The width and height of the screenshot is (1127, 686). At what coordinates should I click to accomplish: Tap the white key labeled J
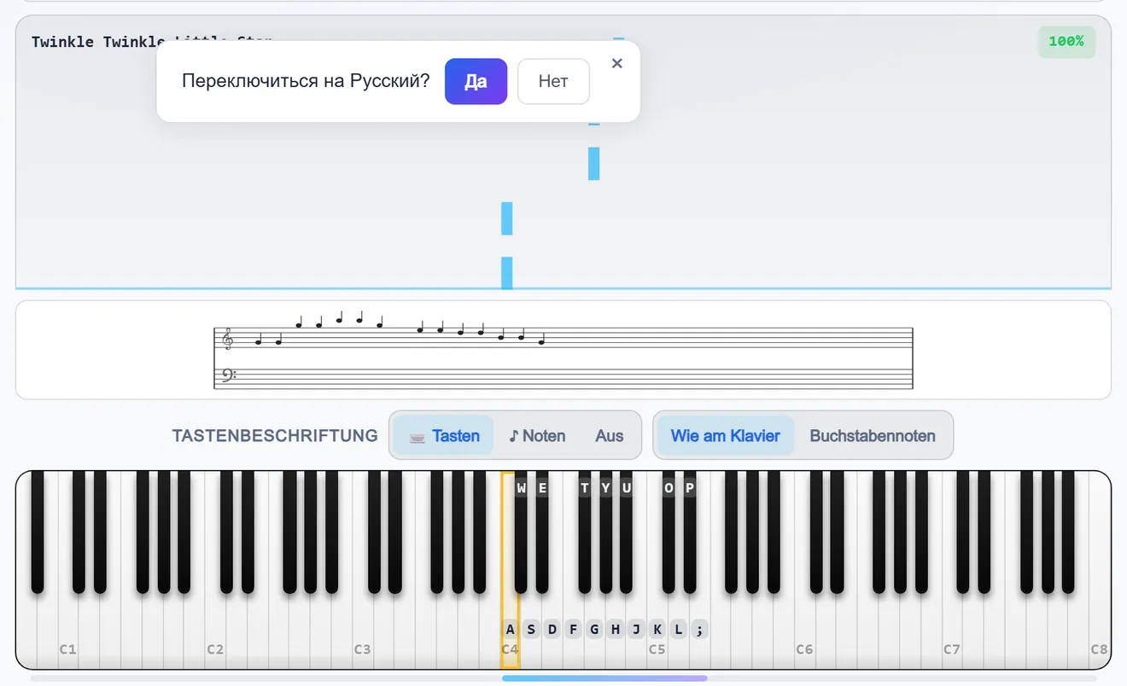pyautogui.click(x=636, y=631)
